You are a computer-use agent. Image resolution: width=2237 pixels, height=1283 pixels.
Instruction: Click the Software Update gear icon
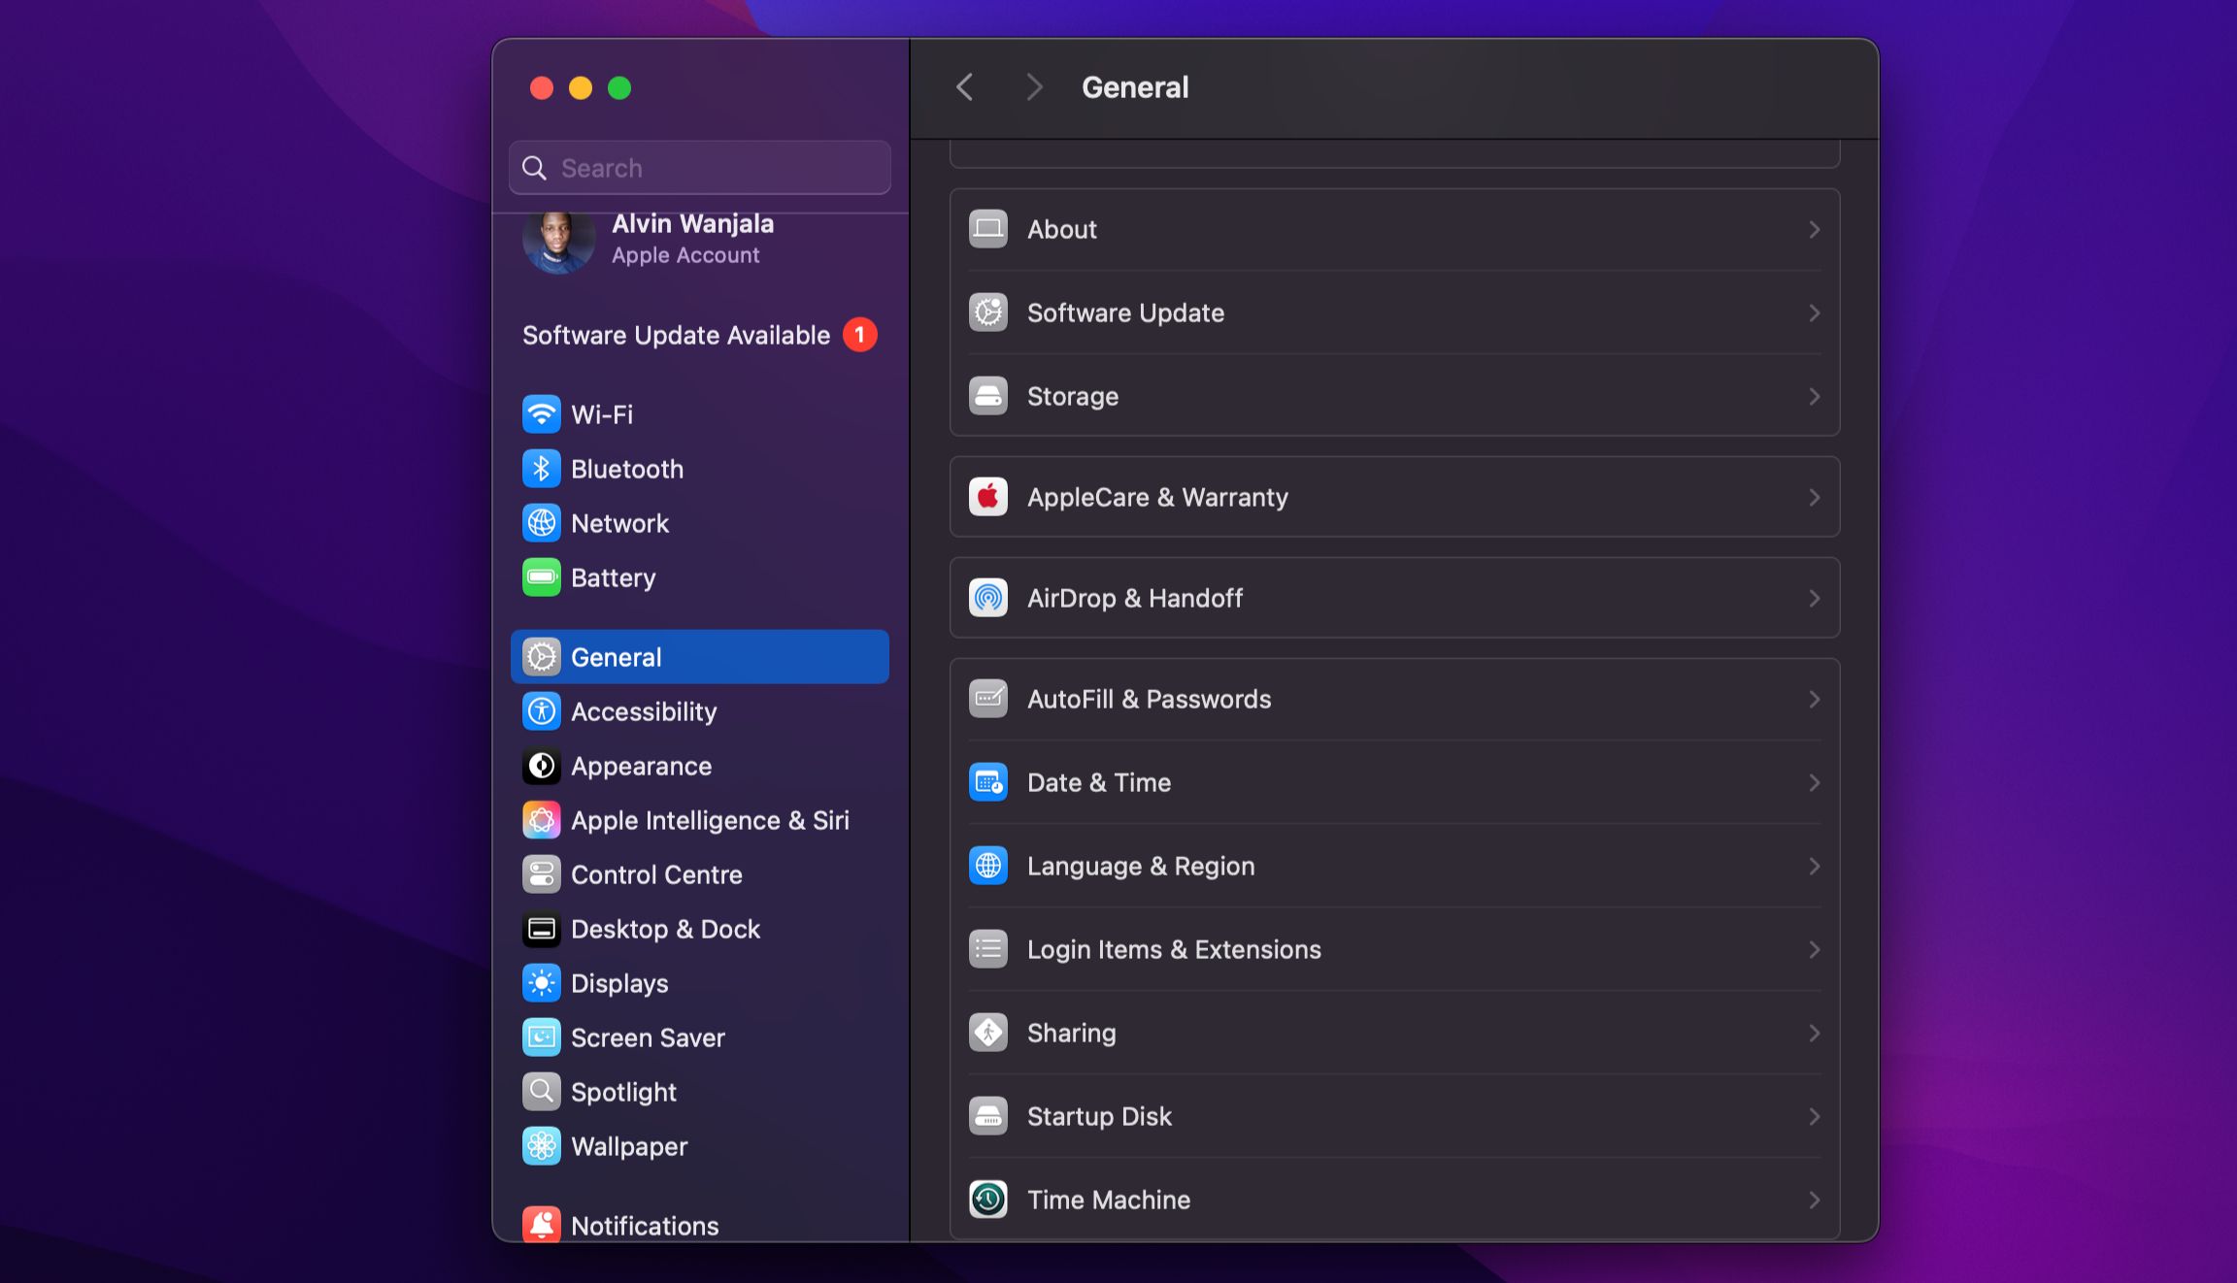(x=988, y=313)
